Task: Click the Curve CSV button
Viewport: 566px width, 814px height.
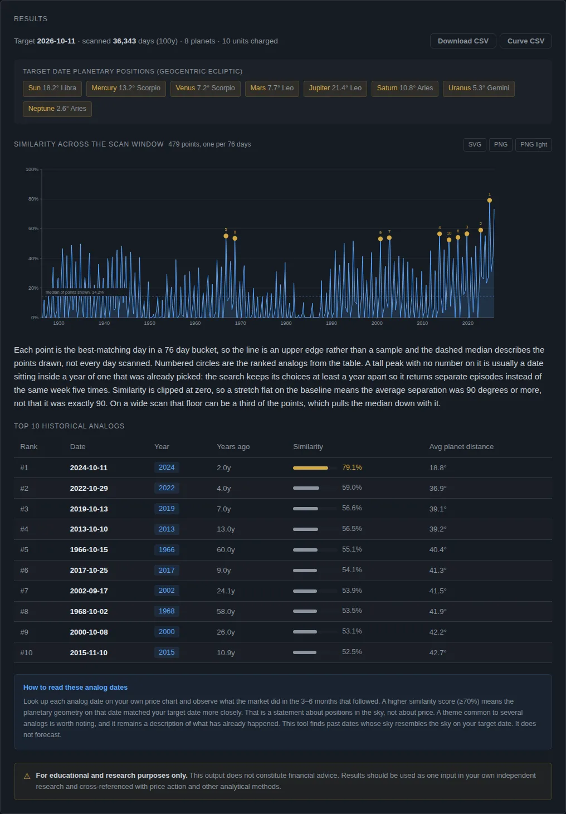Action: pos(526,41)
